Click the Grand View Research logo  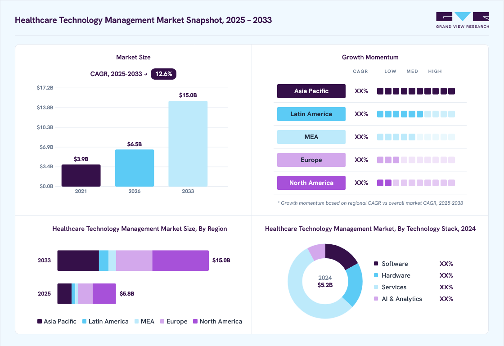(462, 20)
